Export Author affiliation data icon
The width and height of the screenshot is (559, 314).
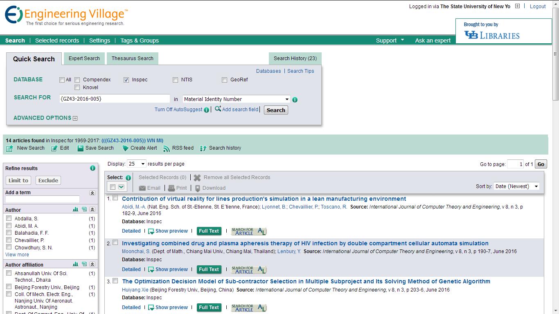[84, 264]
